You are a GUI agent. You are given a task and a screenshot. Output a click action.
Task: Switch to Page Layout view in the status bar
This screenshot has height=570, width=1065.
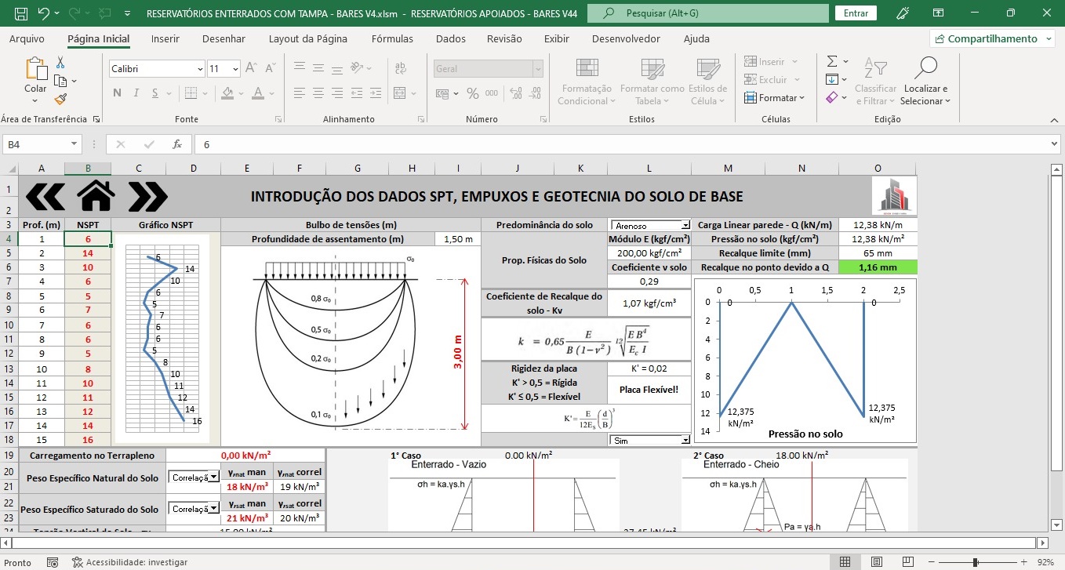pyautogui.click(x=875, y=562)
